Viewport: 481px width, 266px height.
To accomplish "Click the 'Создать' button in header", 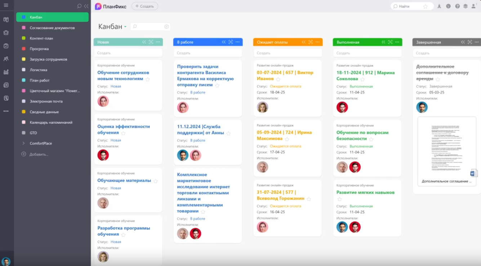I will pyautogui.click(x=144, y=6).
